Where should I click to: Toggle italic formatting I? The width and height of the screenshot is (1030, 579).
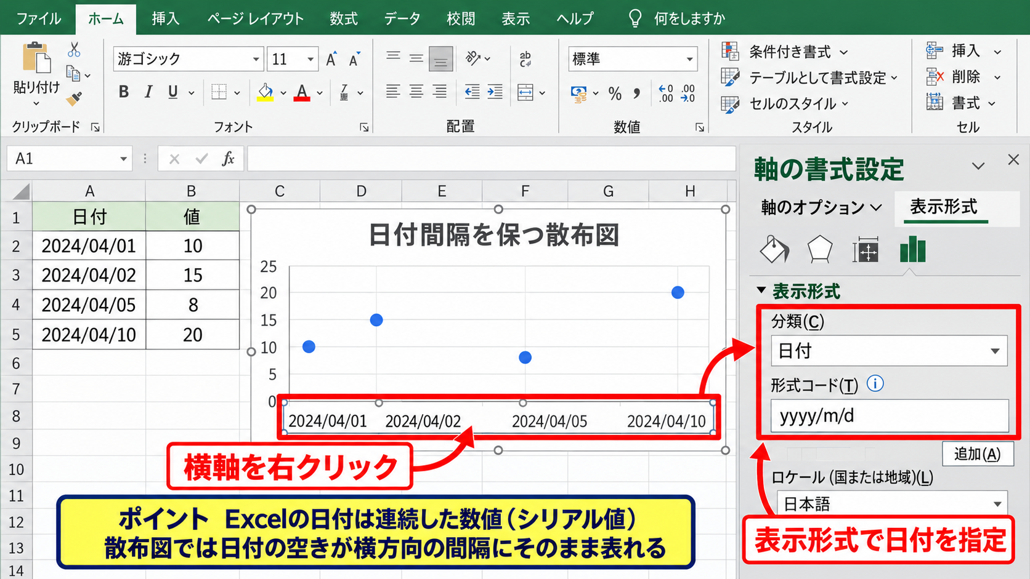[x=148, y=92]
